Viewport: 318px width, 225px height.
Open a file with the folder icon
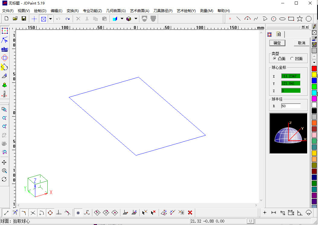pos(15,19)
